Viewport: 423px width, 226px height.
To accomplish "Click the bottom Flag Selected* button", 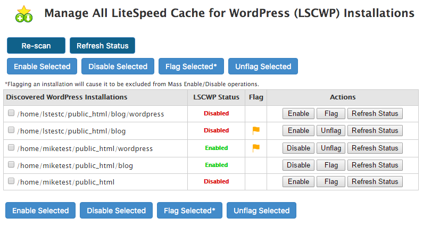I will pos(189,211).
